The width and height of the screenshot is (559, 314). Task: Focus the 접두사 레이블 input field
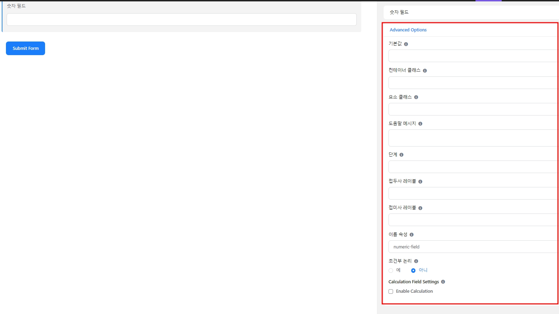coord(474,193)
